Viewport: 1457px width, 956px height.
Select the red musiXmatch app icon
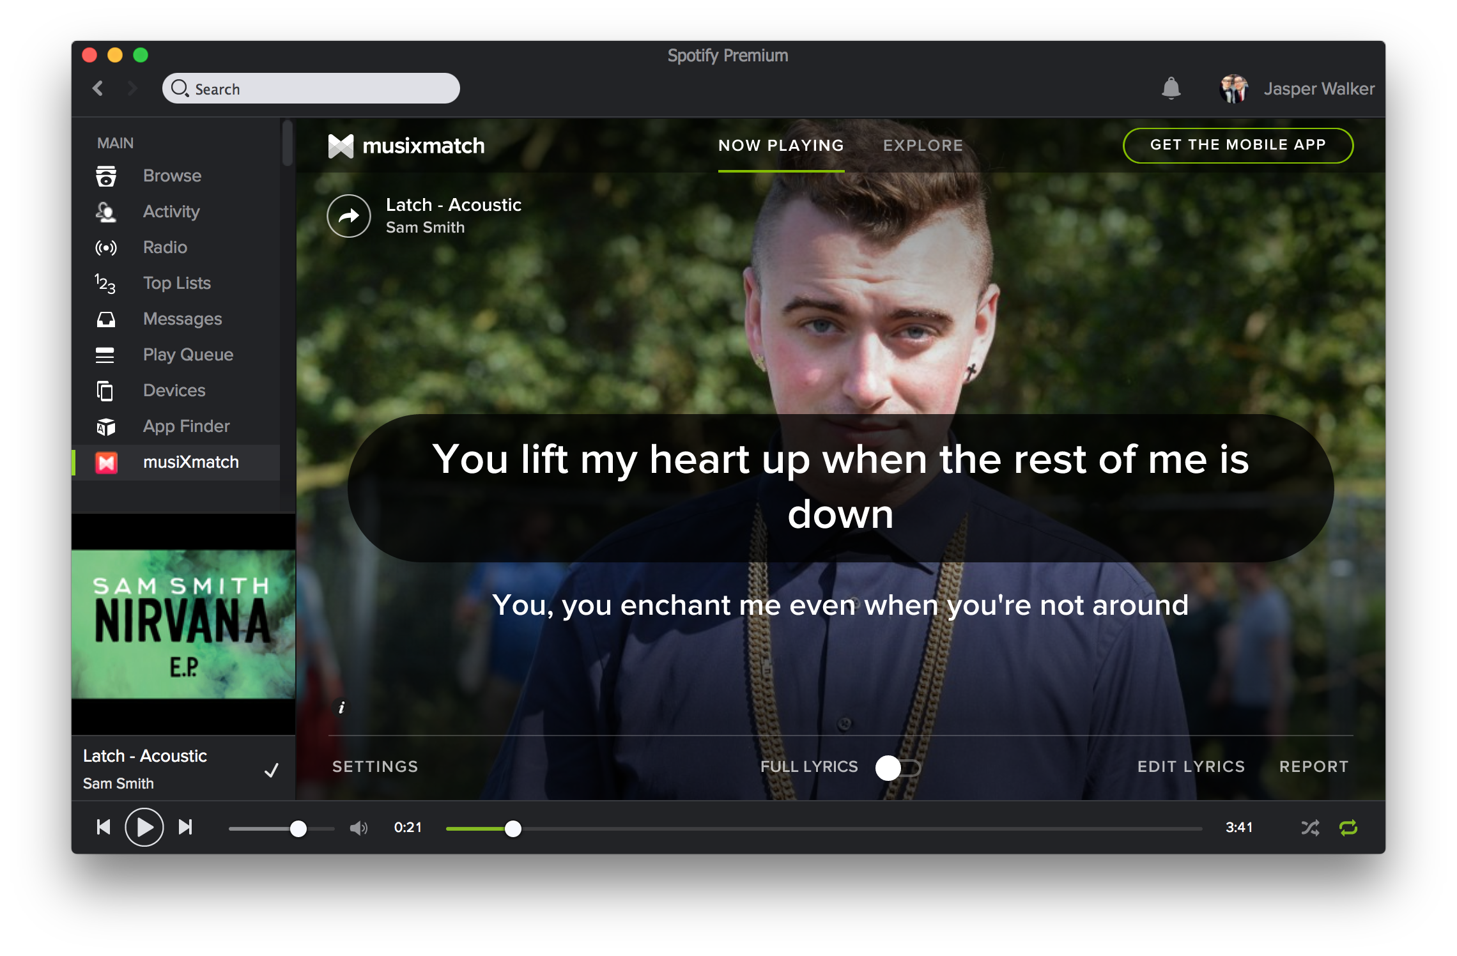(106, 462)
